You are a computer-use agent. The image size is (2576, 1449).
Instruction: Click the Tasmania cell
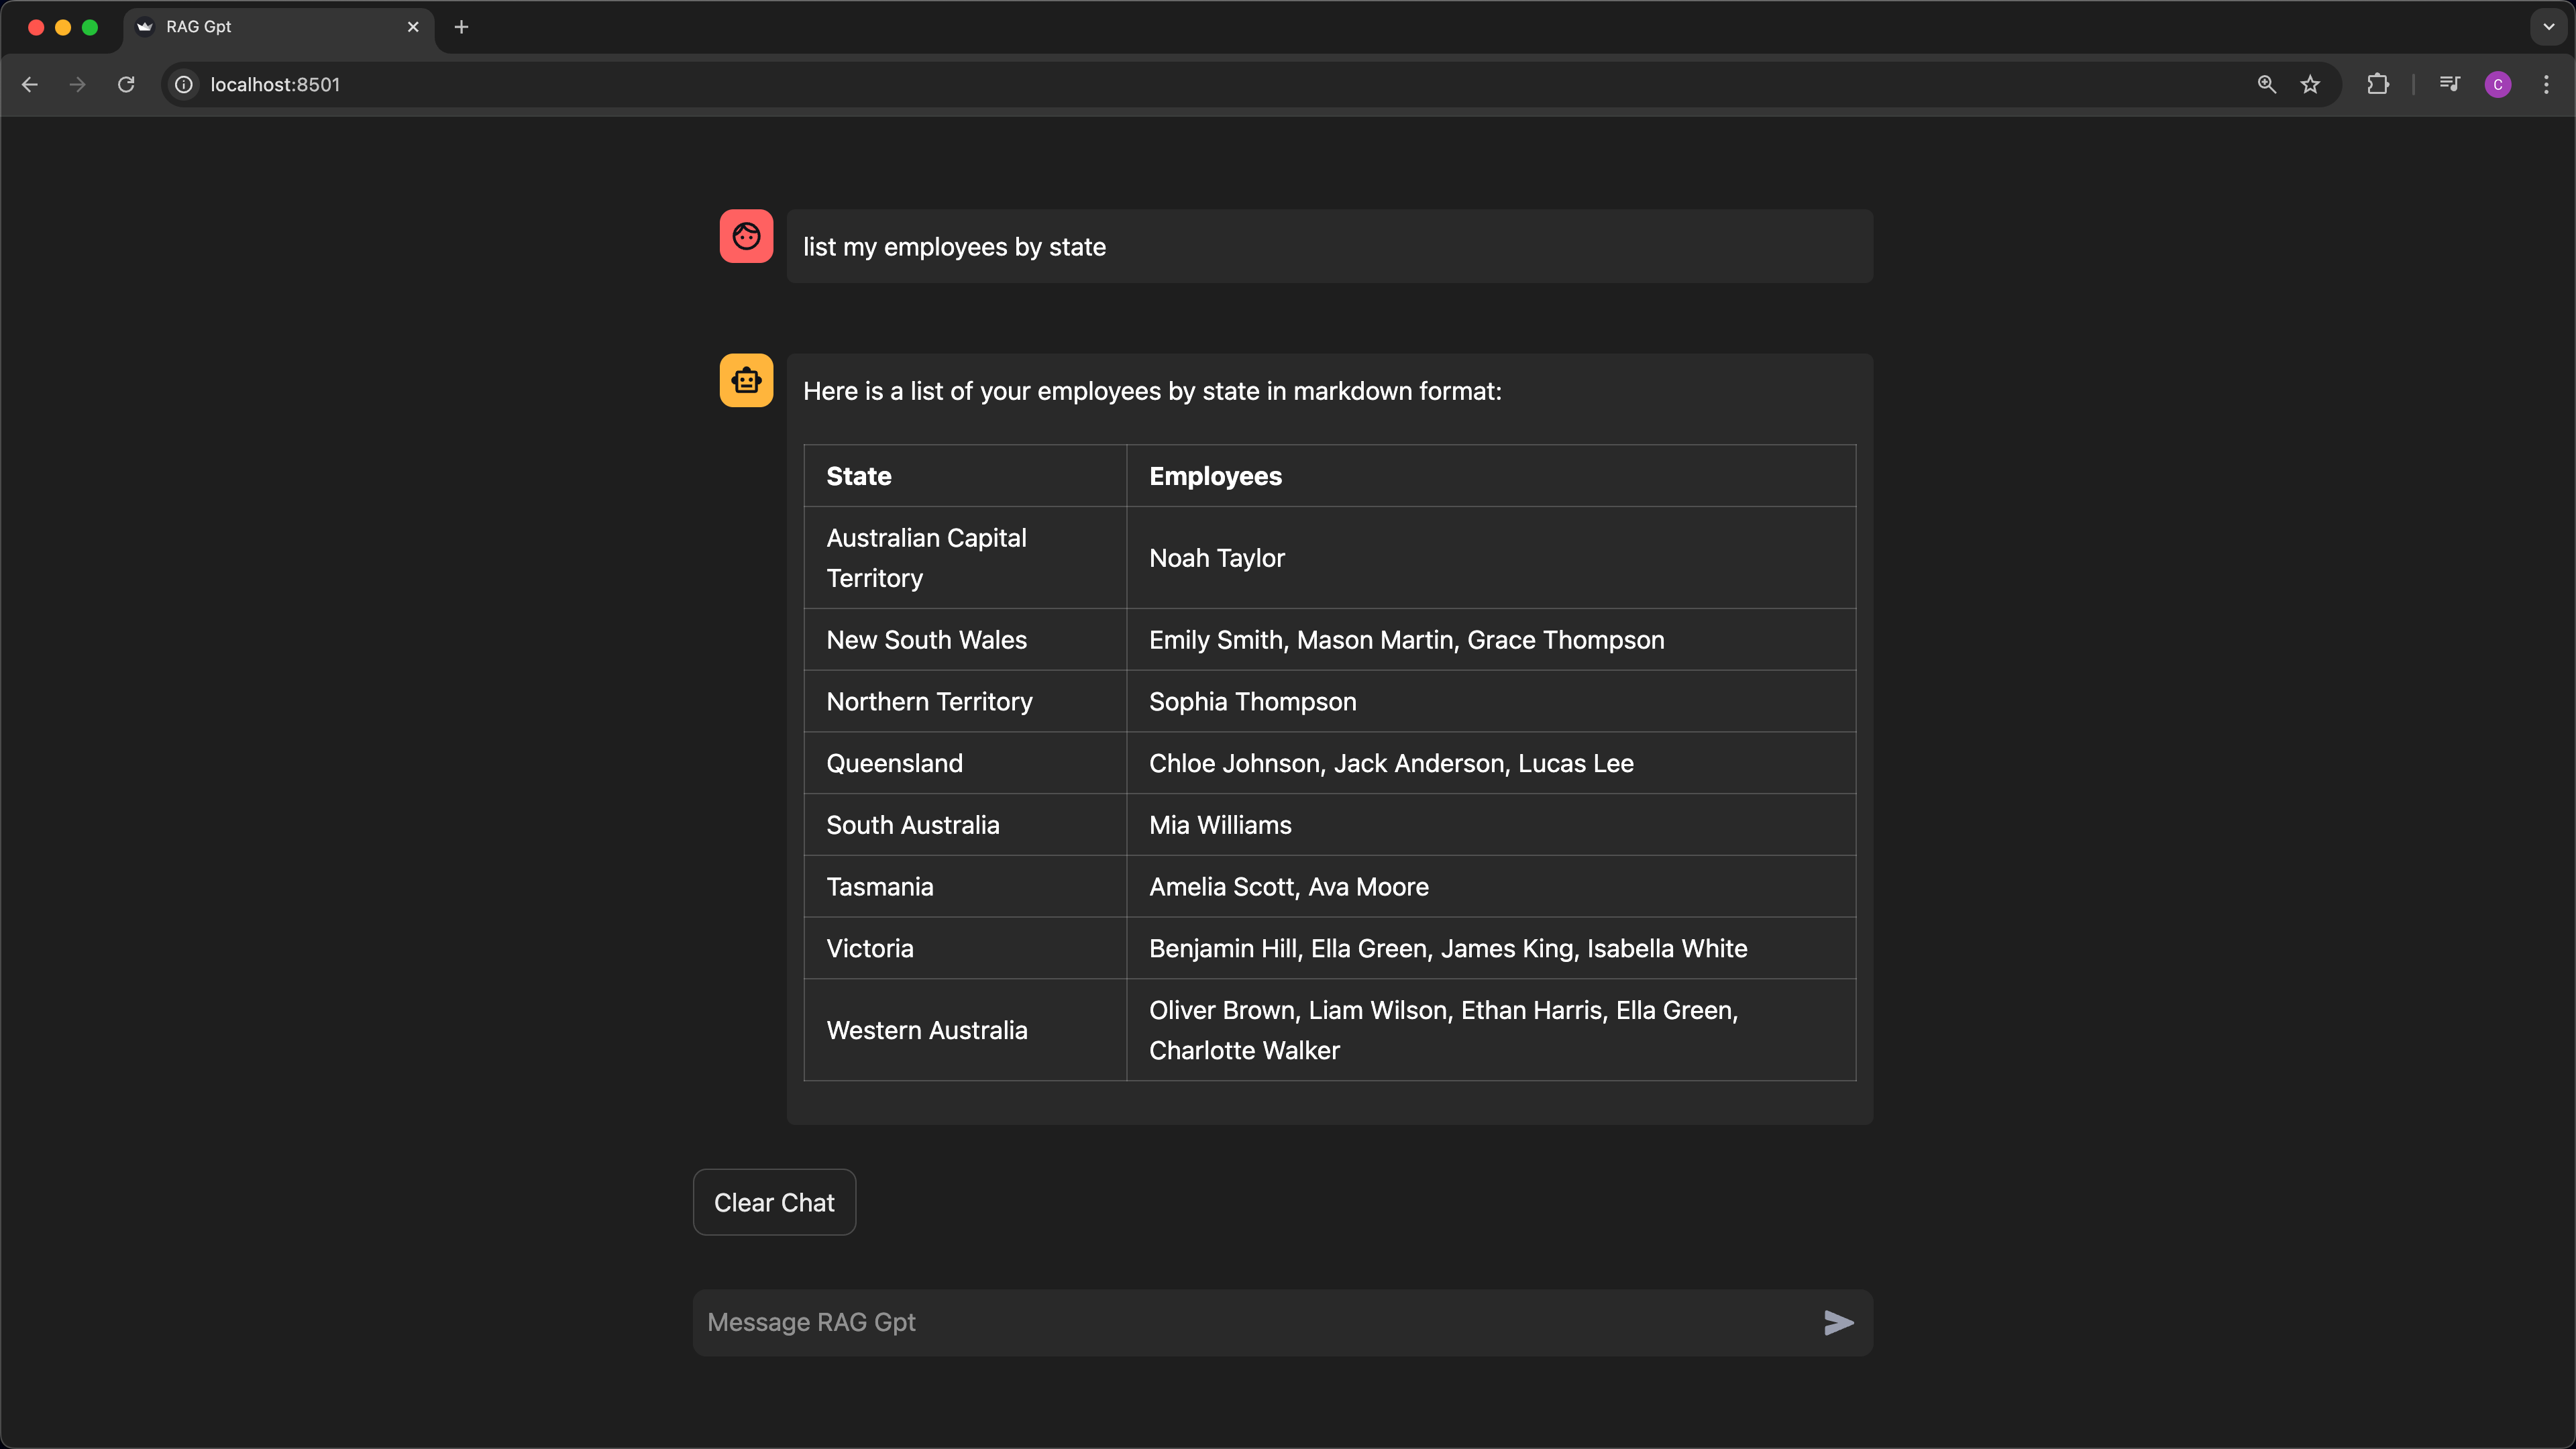pos(965,887)
